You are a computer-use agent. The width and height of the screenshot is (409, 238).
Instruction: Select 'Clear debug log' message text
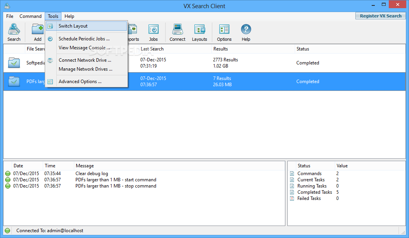pyautogui.click(x=91, y=174)
